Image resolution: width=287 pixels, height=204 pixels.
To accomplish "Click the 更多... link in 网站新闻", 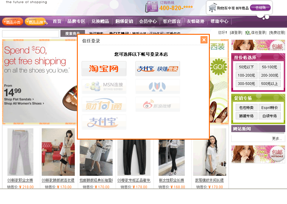I will [277, 139].
